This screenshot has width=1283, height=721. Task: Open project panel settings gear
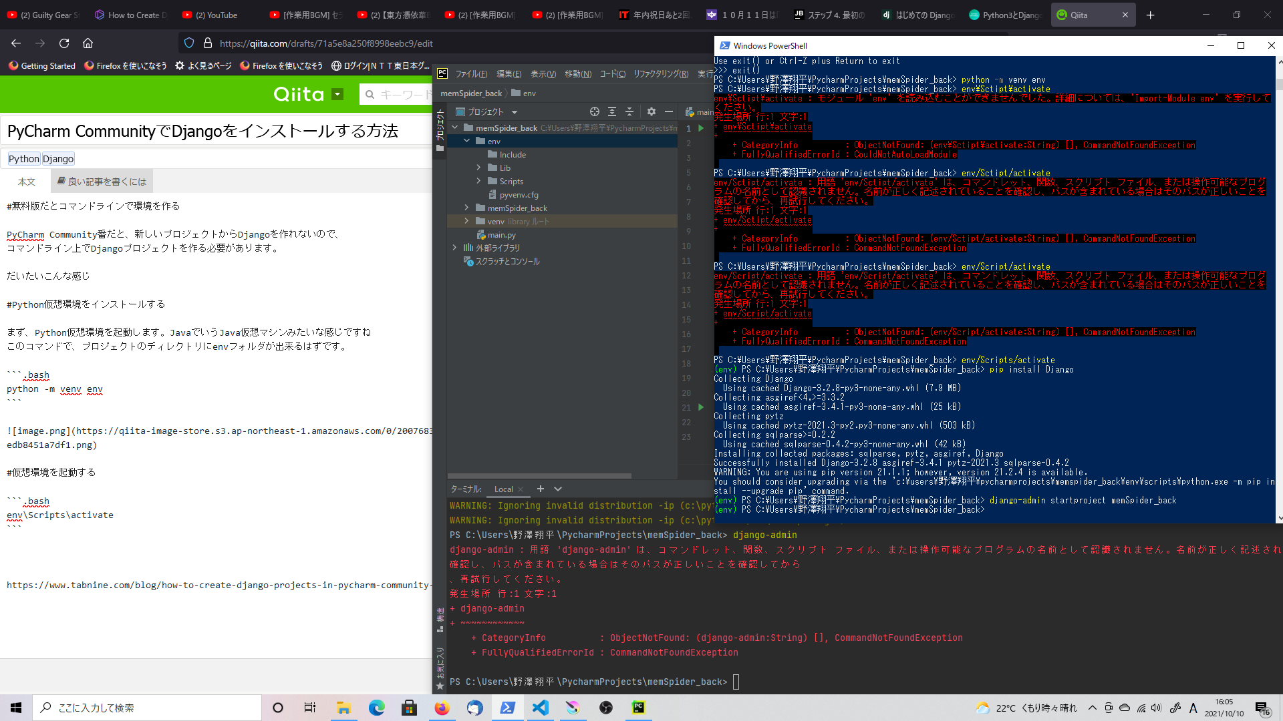(651, 111)
